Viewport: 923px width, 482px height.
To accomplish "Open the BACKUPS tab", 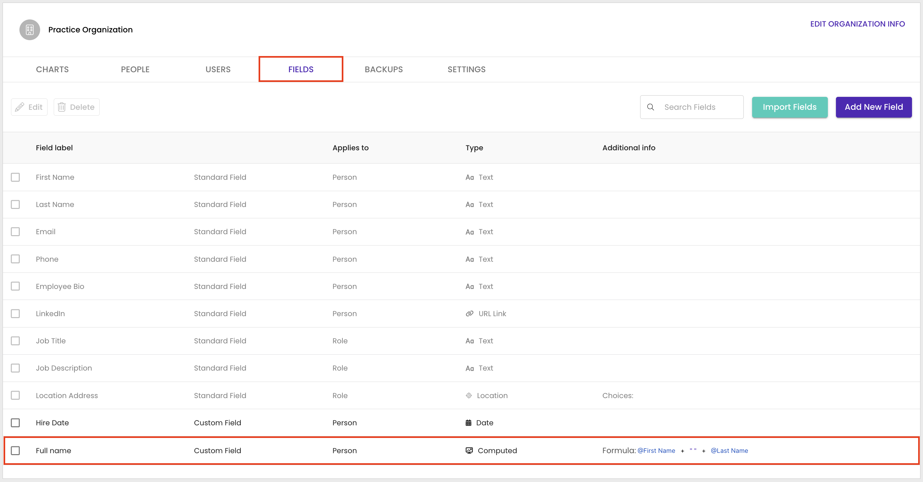I will [x=384, y=69].
